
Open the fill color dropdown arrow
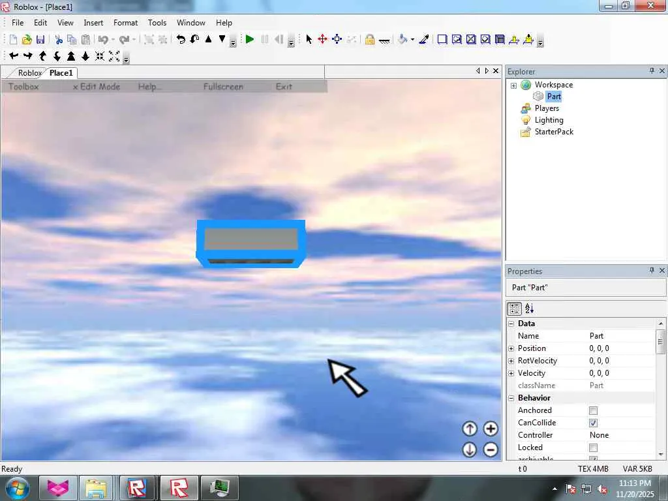[412, 40]
